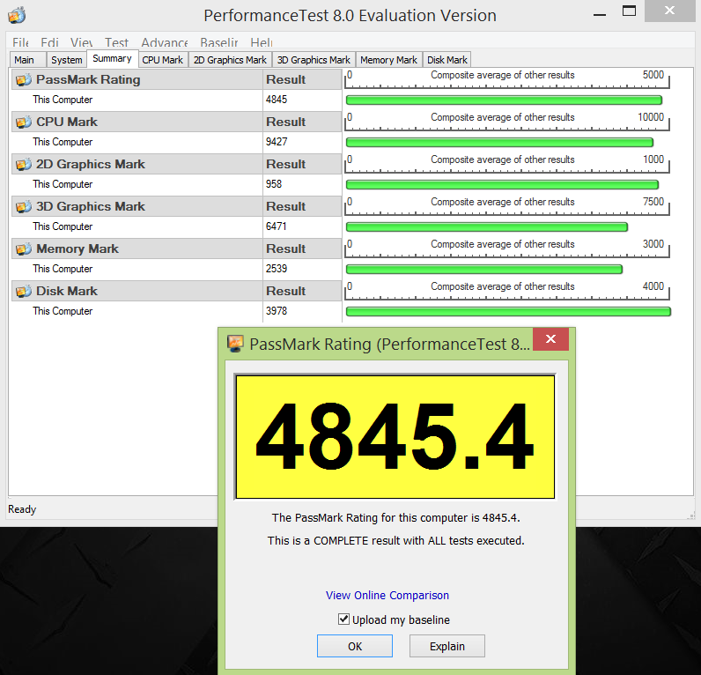Click the This Computer label under CPU Mark
The height and width of the screenshot is (675, 701).
click(x=63, y=142)
